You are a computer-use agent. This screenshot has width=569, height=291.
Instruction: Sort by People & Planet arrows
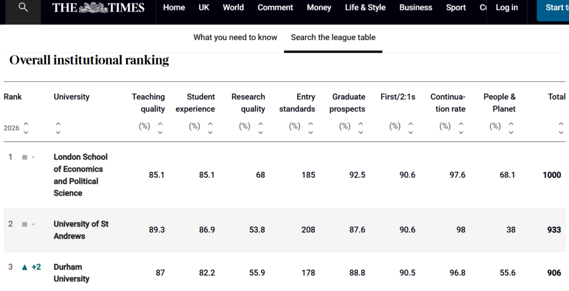(x=510, y=128)
